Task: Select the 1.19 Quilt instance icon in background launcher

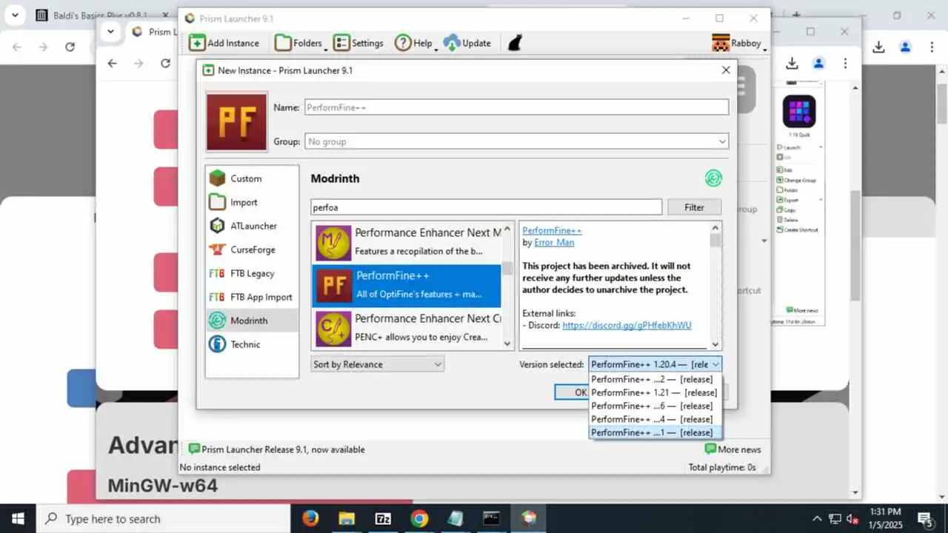Action: (799, 112)
